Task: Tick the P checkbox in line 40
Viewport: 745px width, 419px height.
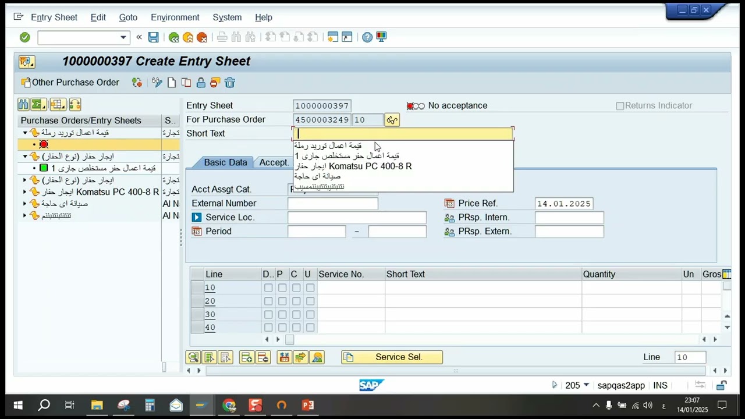Action: coord(282,328)
